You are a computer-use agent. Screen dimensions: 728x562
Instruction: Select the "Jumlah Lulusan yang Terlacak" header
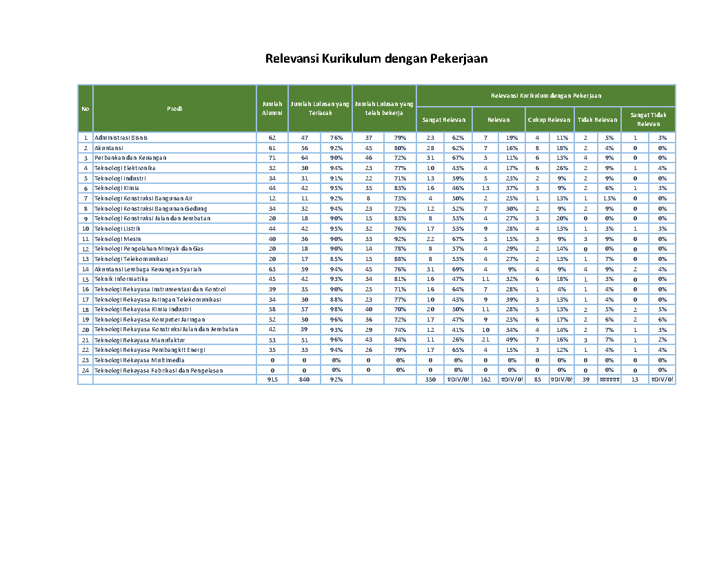[320, 108]
